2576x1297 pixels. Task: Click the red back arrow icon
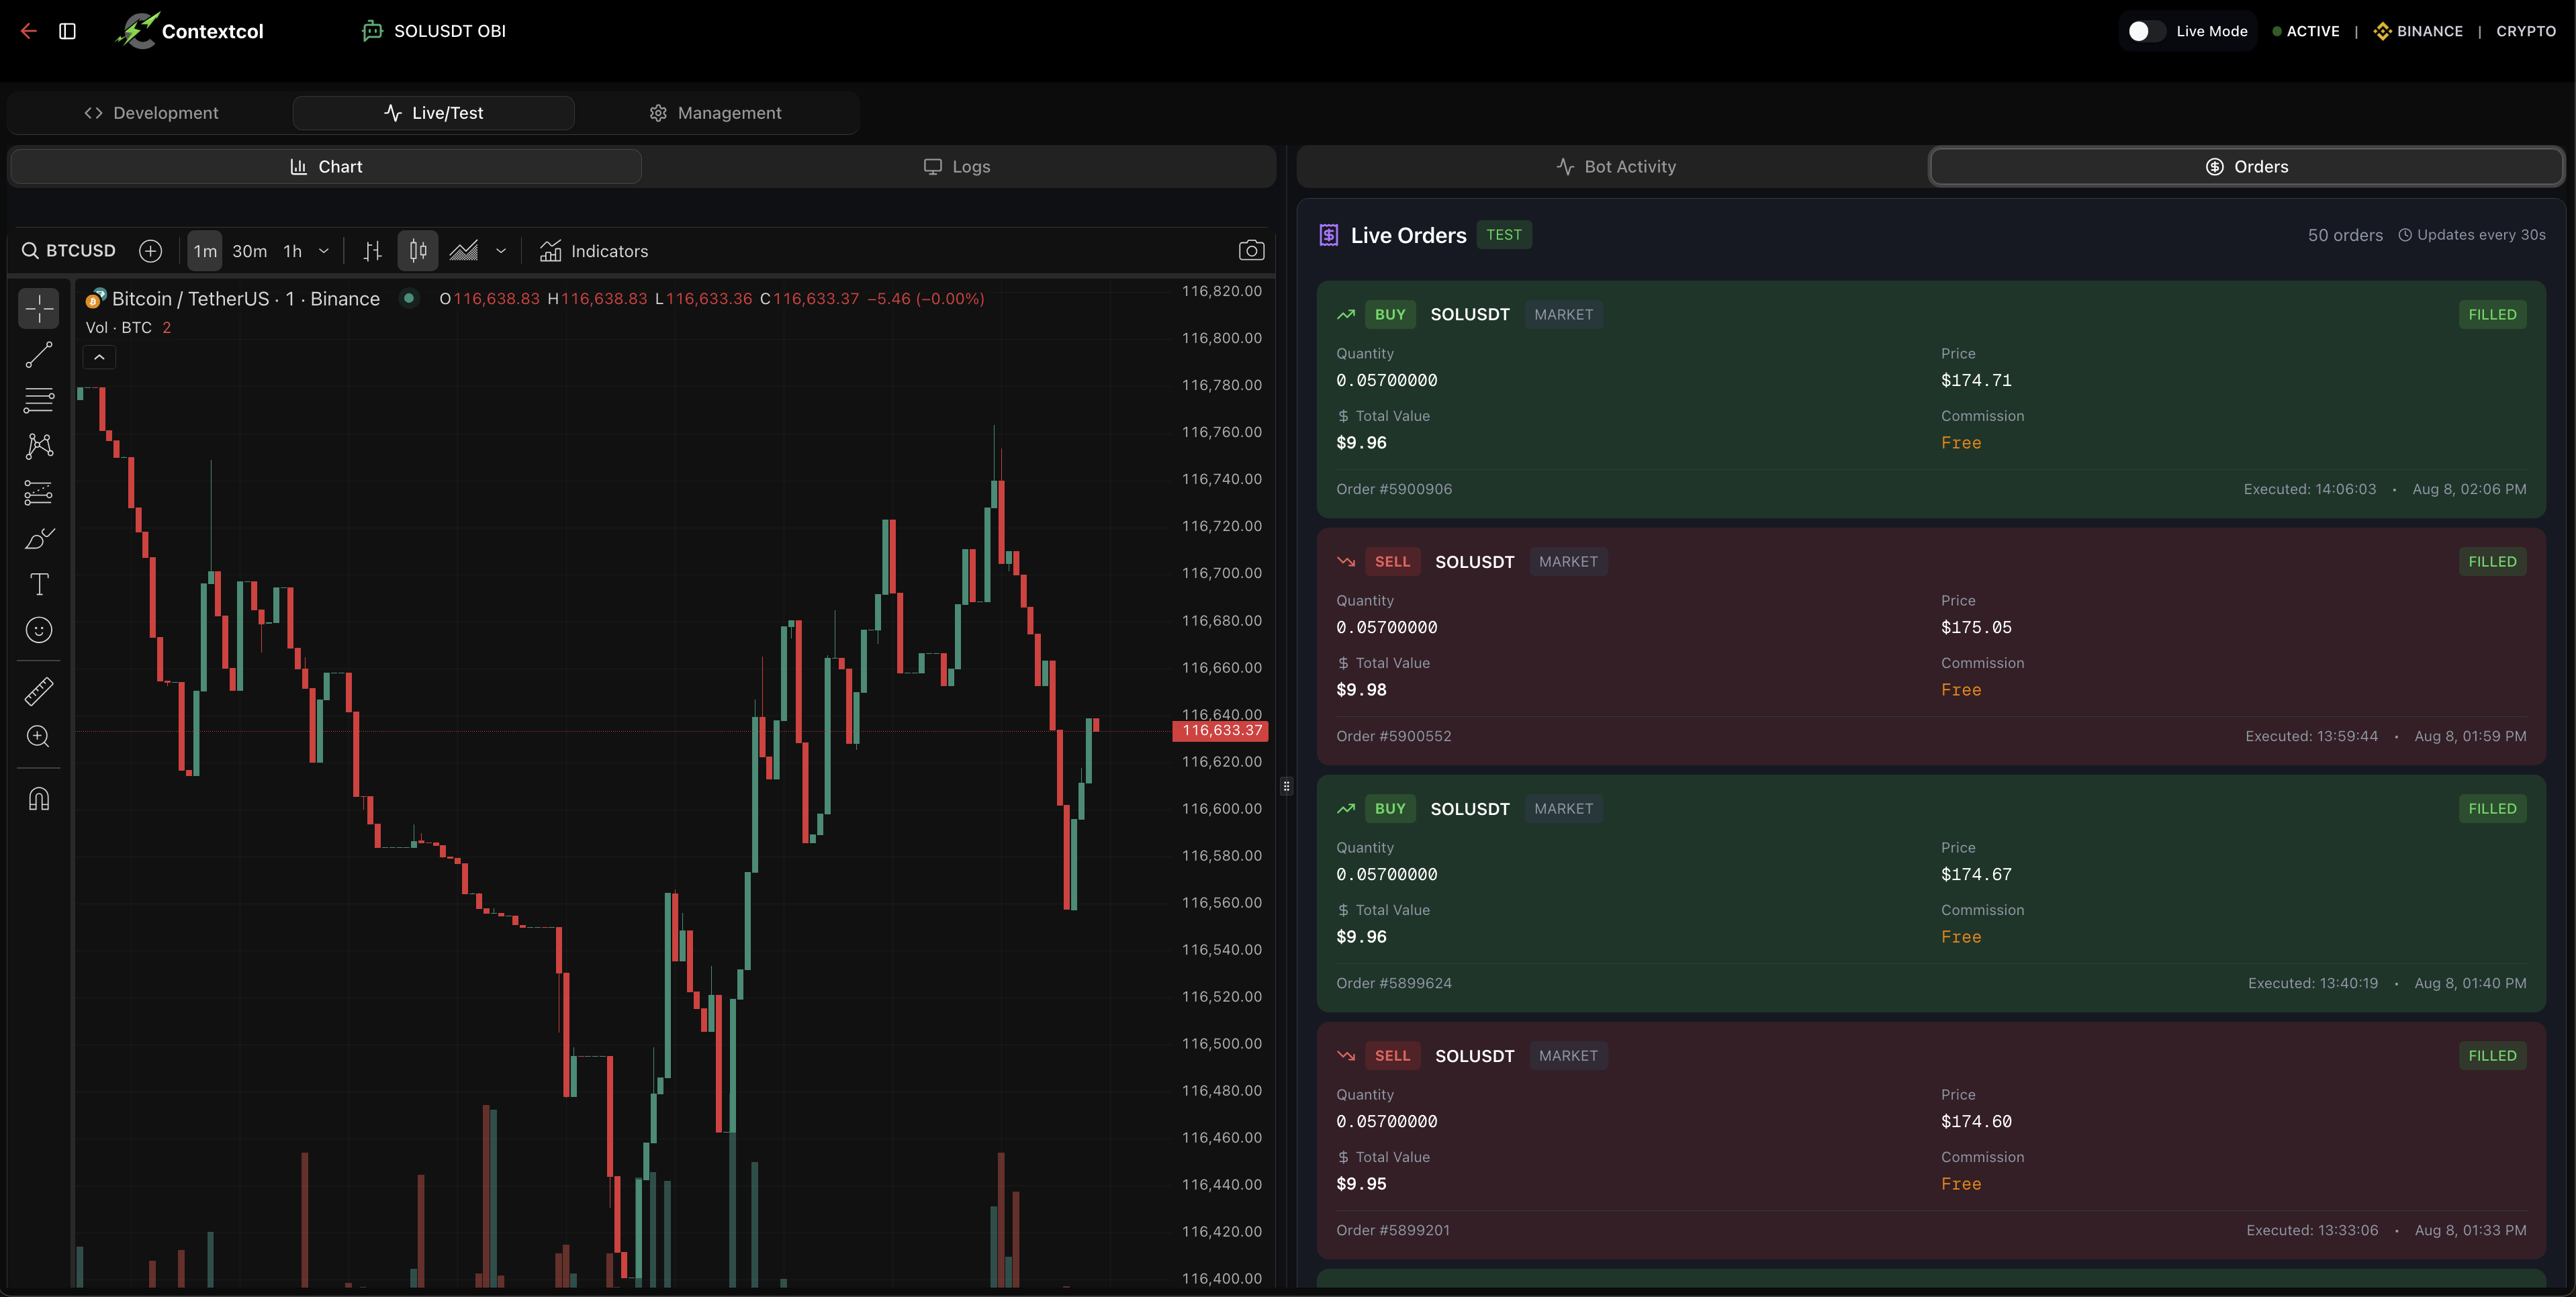pyautogui.click(x=28, y=31)
